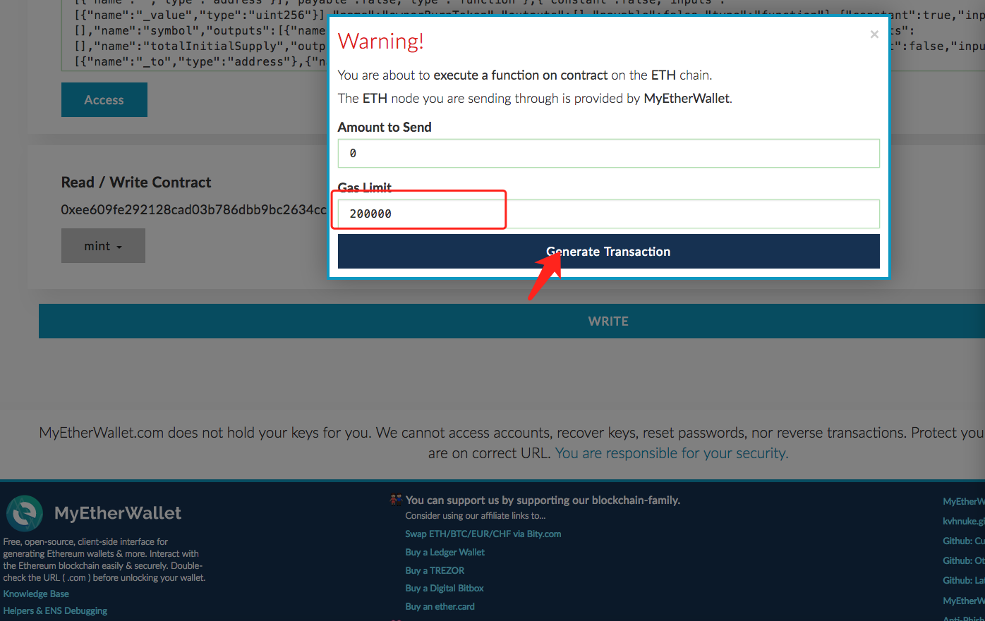Close the Warning dialog with the X
The height and width of the screenshot is (621, 985).
[874, 35]
